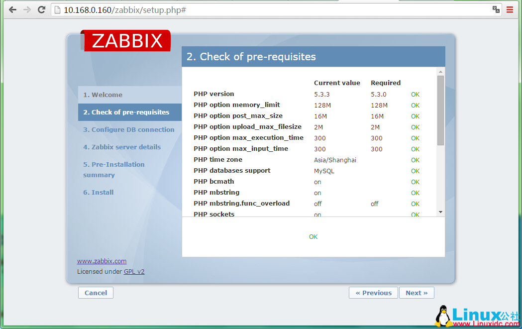Open the www.zabbix.com link
The image size is (522, 329).
(x=102, y=261)
